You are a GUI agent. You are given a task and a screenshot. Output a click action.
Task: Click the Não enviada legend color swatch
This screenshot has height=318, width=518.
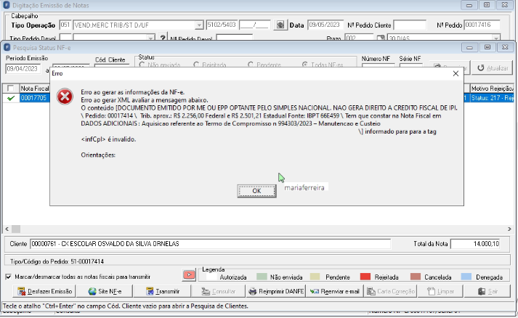[262, 277]
